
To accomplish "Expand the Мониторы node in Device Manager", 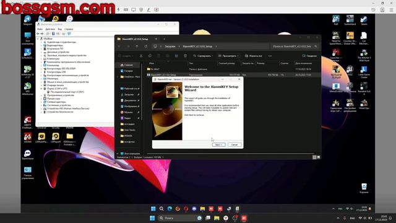I will click(x=41, y=79).
